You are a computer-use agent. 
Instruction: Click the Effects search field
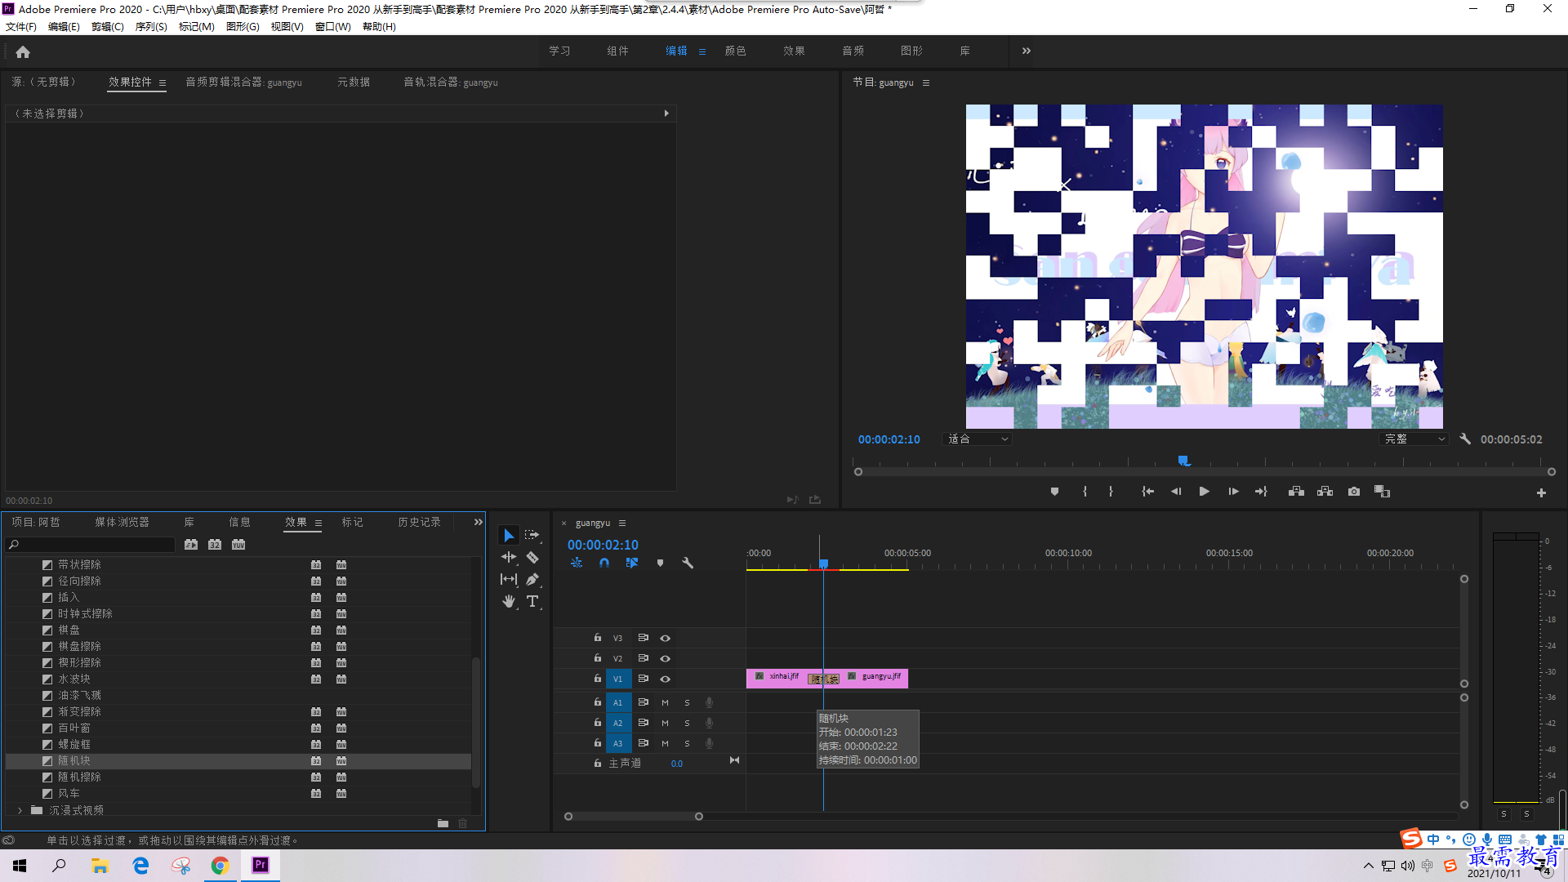[91, 545]
